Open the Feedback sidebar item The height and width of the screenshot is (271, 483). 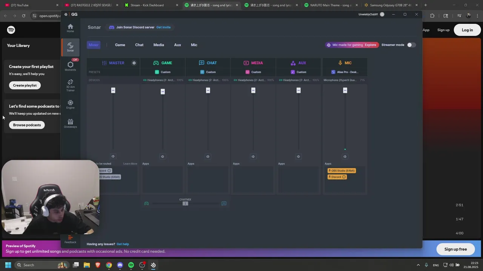pos(70,239)
